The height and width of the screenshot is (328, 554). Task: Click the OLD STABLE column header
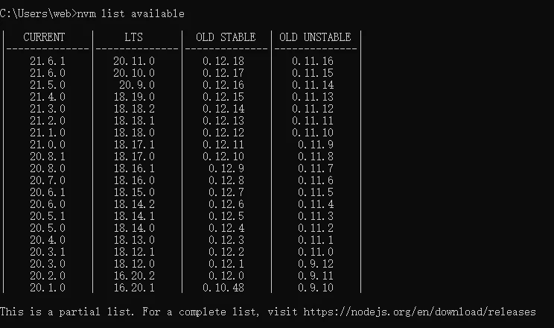pos(226,37)
